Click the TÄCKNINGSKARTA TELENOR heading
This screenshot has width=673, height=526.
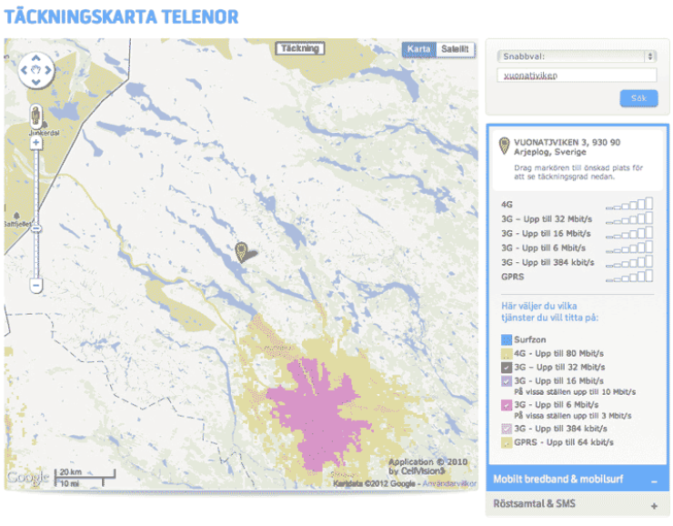coord(121,17)
